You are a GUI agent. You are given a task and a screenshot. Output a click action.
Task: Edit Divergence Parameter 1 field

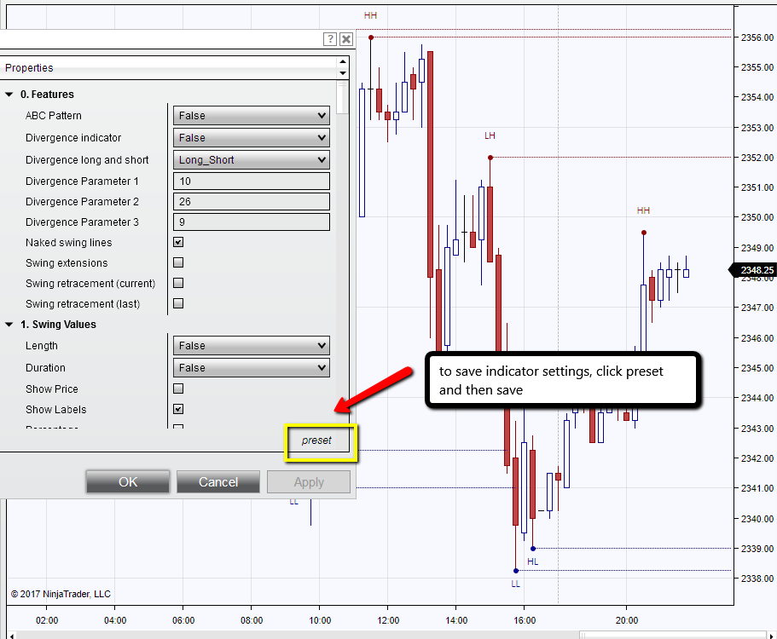[x=252, y=181]
